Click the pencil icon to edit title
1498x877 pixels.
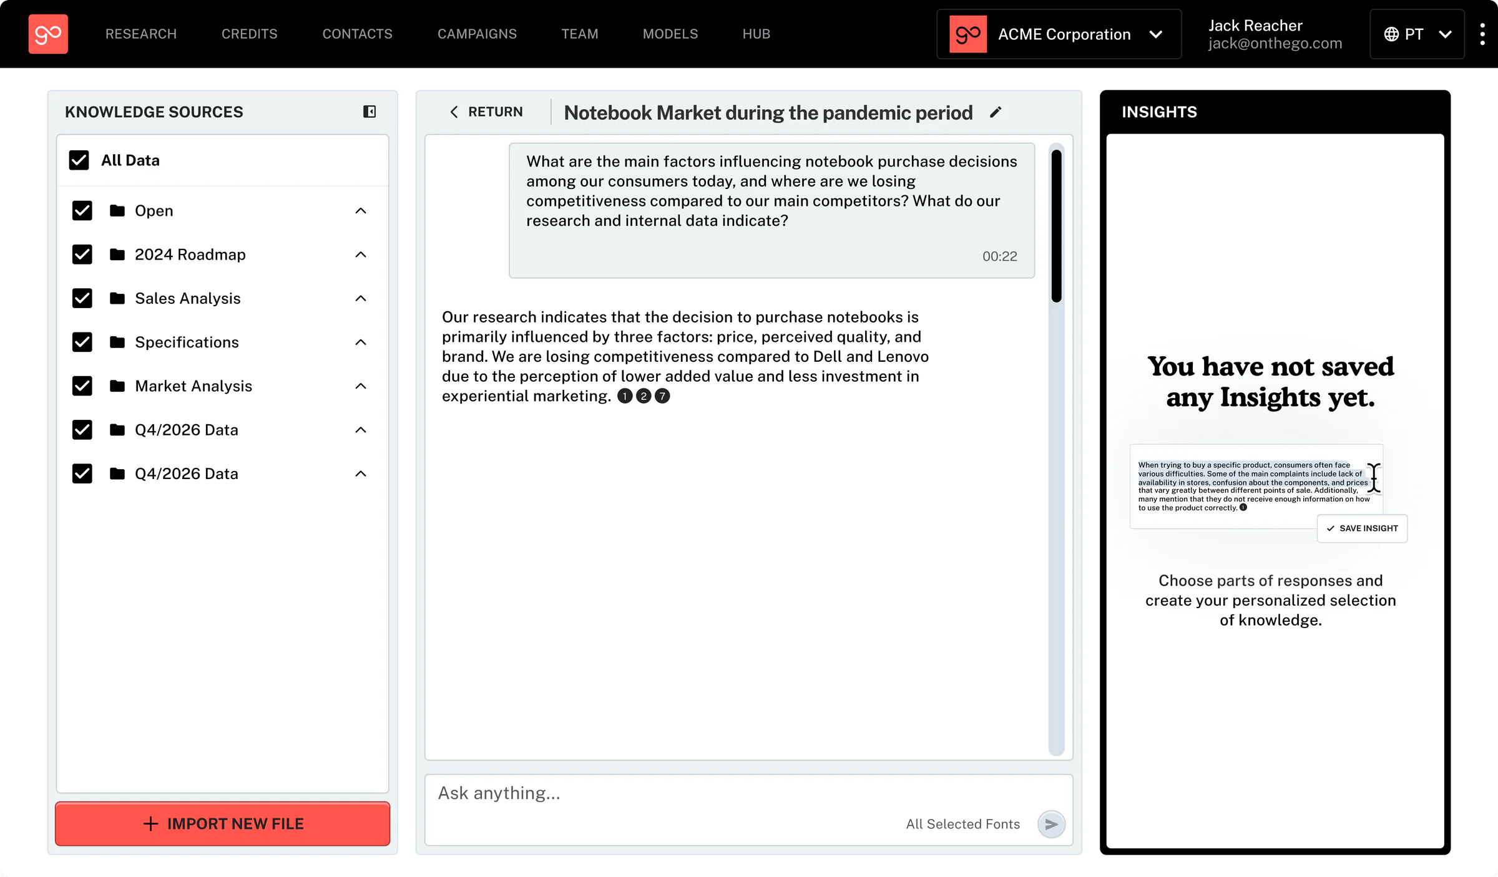pyautogui.click(x=996, y=112)
